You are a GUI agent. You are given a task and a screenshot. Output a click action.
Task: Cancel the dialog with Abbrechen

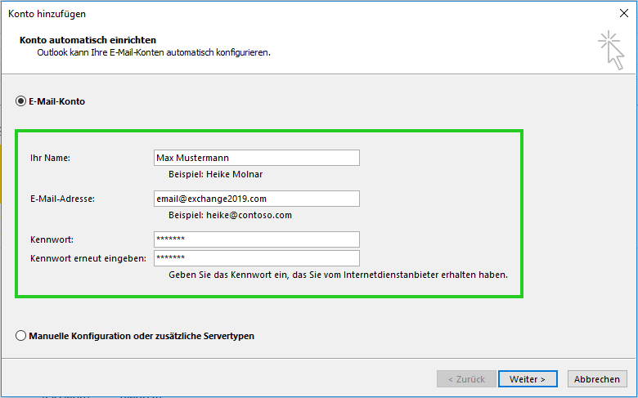[x=597, y=379]
